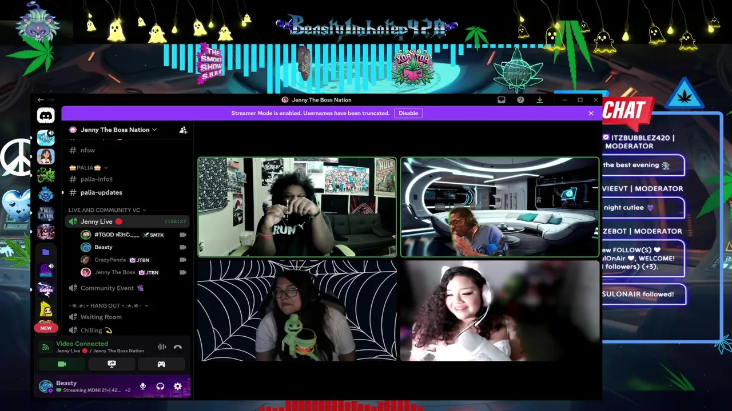Viewport: 732px width, 411px height.
Task: Click video icon on the #TGOD user row
Action: click(183, 235)
